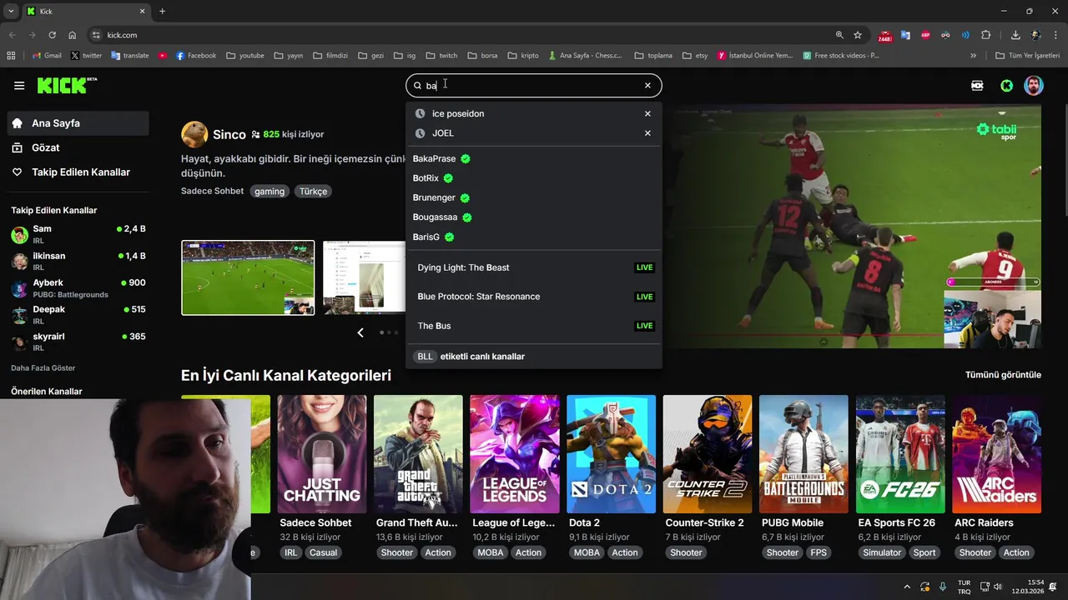Image resolution: width=1068 pixels, height=600 pixels.
Task: Open the Chrome three-dot menu
Action: [1055, 35]
